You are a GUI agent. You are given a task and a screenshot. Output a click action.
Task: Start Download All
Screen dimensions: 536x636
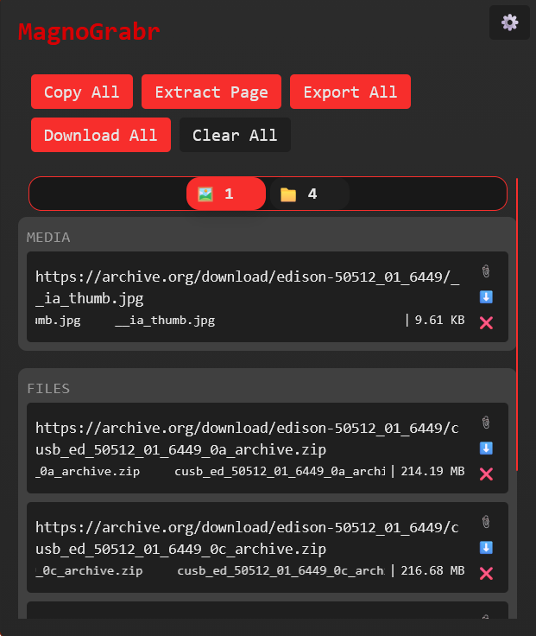pyautogui.click(x=100, y=135)
